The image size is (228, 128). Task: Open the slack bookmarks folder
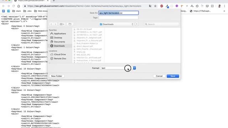(x=17, y=11)
